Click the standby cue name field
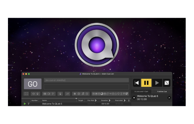The width and height of the screenshot is (194, 124). (x=86, y=80)
